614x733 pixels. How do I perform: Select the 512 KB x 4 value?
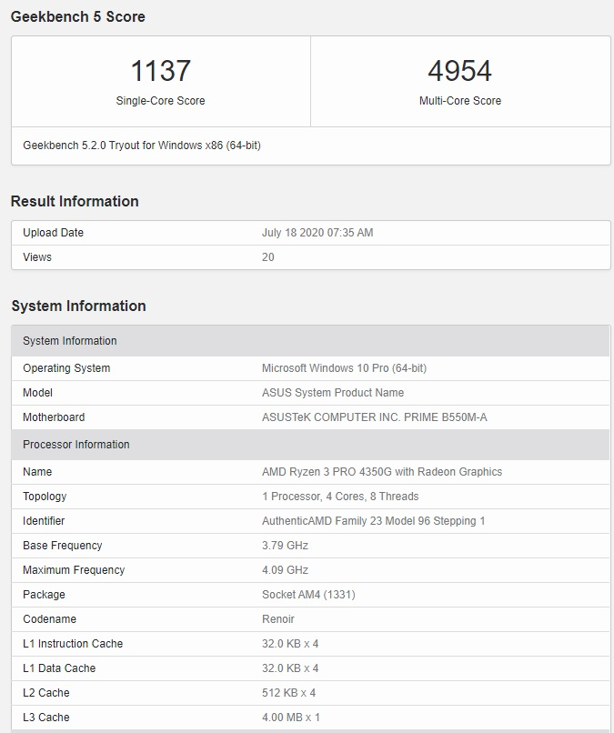point(289,693)
